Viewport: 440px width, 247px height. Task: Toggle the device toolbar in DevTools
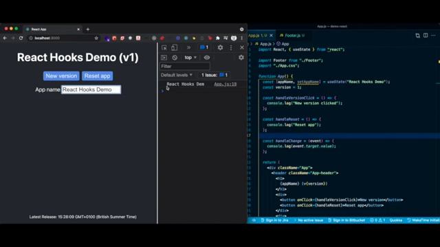(x=174, y=47)
